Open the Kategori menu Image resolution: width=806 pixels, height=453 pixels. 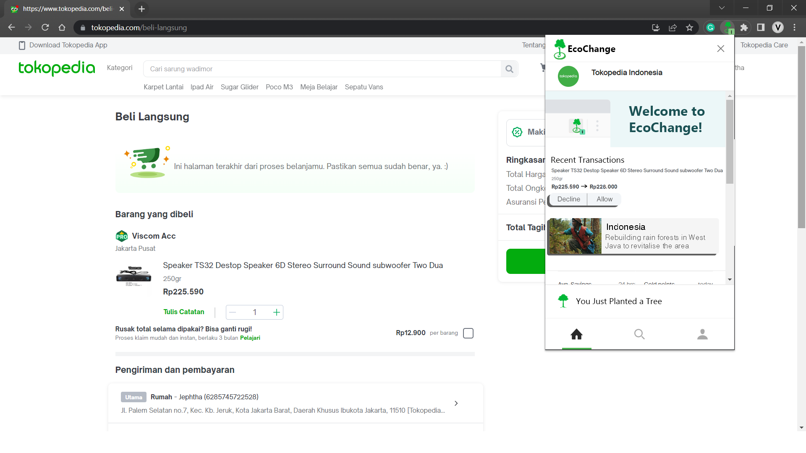point(120,68)
